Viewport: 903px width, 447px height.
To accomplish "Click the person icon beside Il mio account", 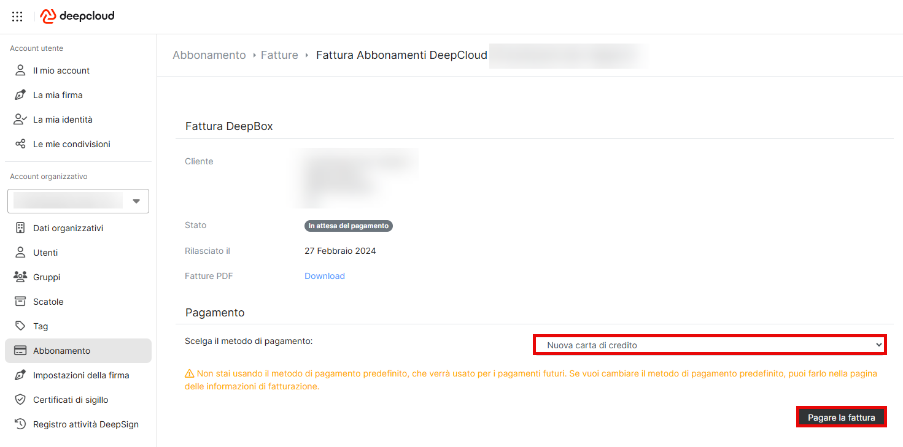I will click(x=20, y=71).
